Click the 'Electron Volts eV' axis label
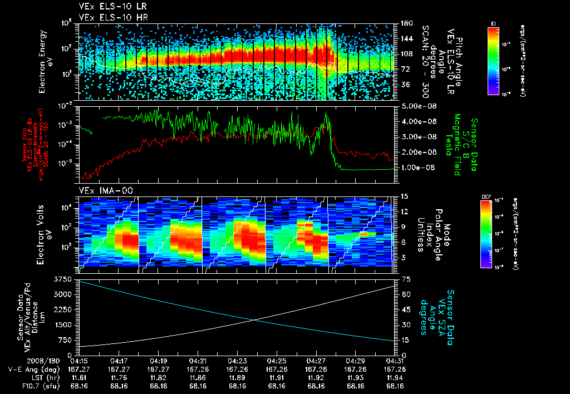 tap(43, 234)
